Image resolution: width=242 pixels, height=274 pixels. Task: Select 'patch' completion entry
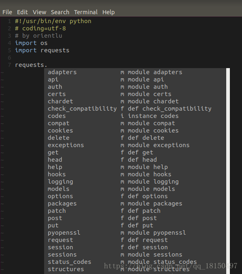[x=135, y=211]
